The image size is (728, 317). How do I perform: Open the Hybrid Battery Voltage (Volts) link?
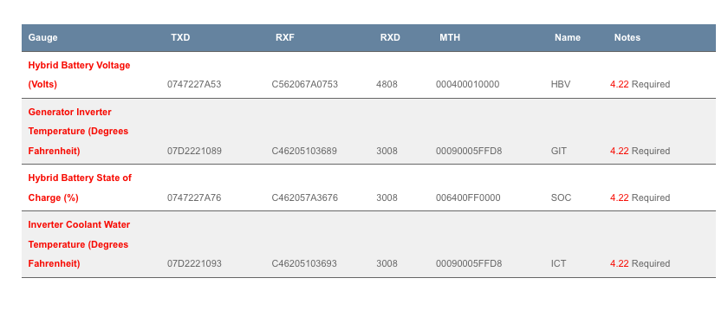pyautogui.click(x=79, y=74)
